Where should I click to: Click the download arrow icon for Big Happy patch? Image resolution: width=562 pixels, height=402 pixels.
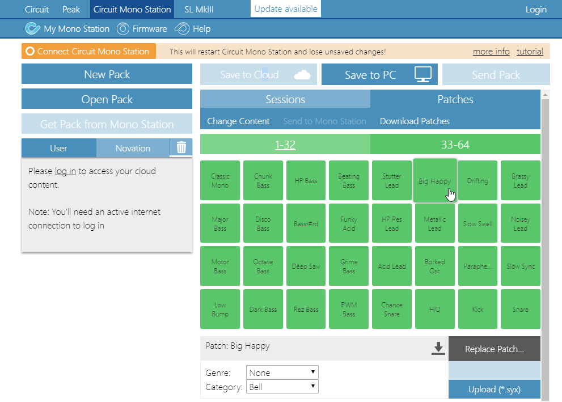(x=438, y=348)
